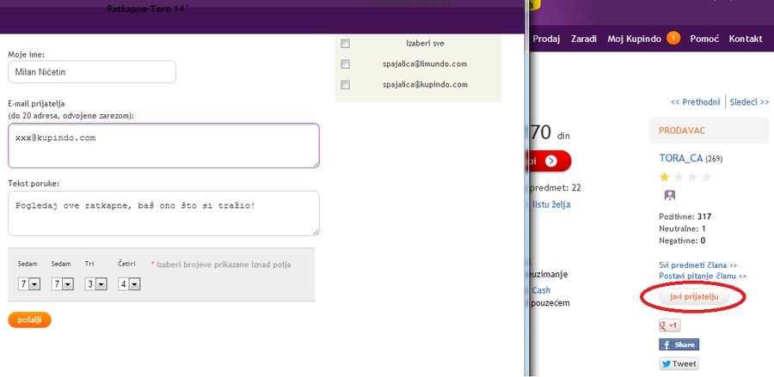The width and height of the screenshot is (774, 377).
Task: Open the first 'Sedam' captcha dropdown
Action: click(29, 283)
